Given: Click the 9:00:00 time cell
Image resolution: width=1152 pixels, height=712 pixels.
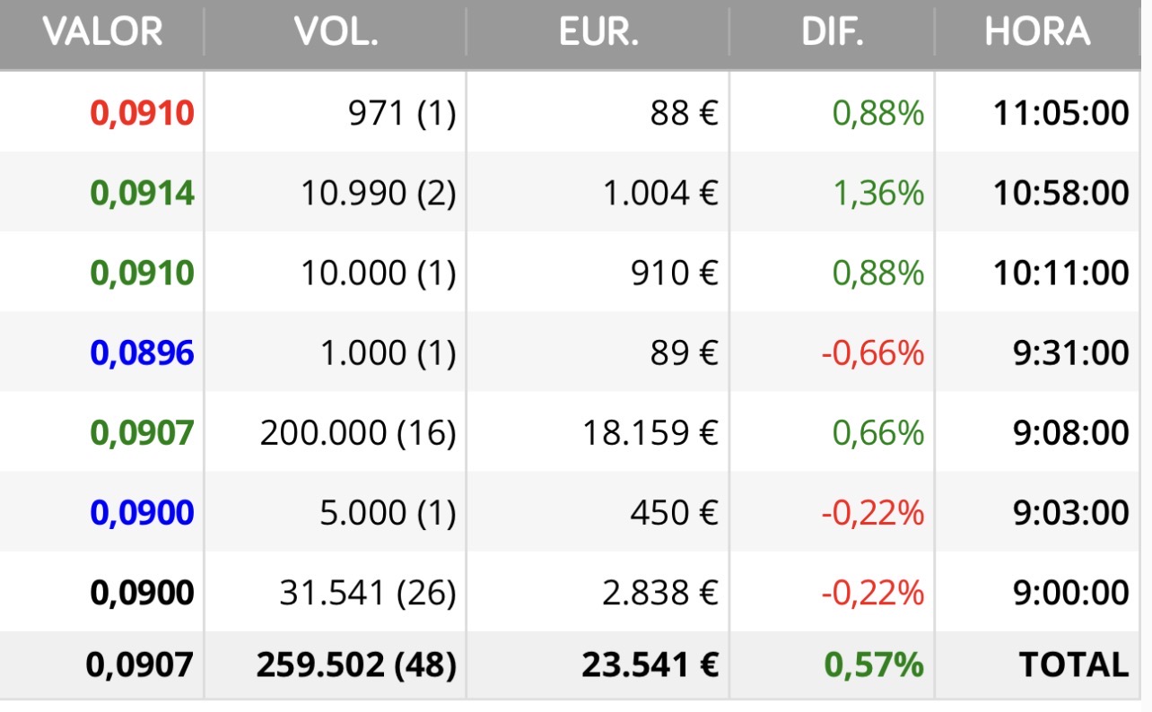Looking at the screenshot, I should click(1069, 593).
